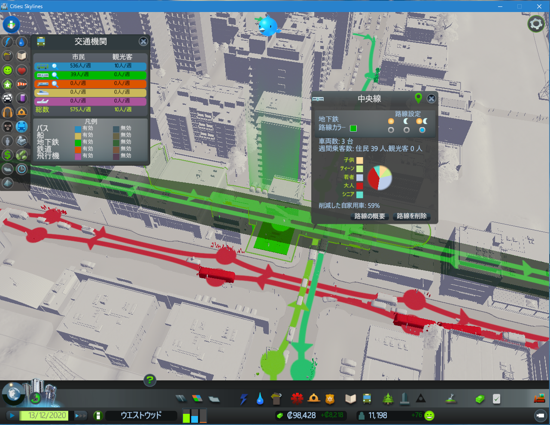Toggle game play/pause

click(x=12, y=416)
